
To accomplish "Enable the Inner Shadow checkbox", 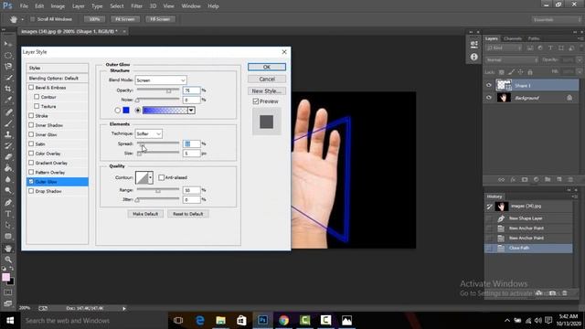I will pos(31,125).
